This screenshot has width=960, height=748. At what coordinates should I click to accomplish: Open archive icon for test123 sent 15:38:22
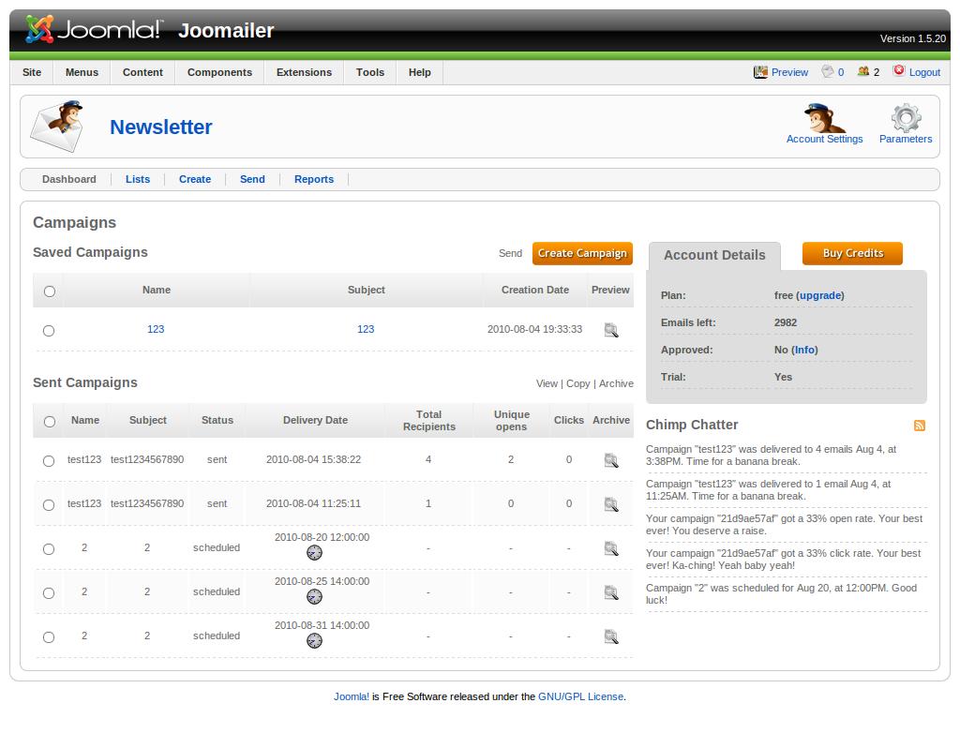(x=611, y=460)
